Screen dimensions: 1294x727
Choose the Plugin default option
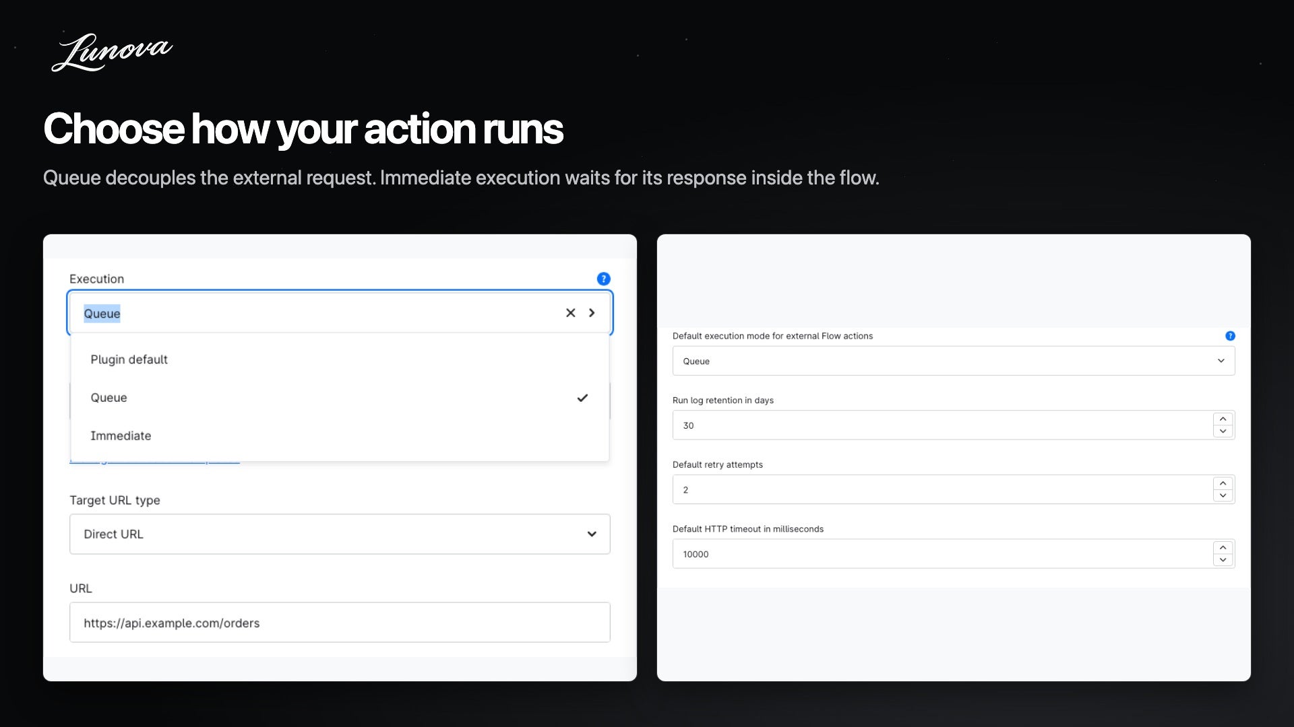click(x=340, y=359)
